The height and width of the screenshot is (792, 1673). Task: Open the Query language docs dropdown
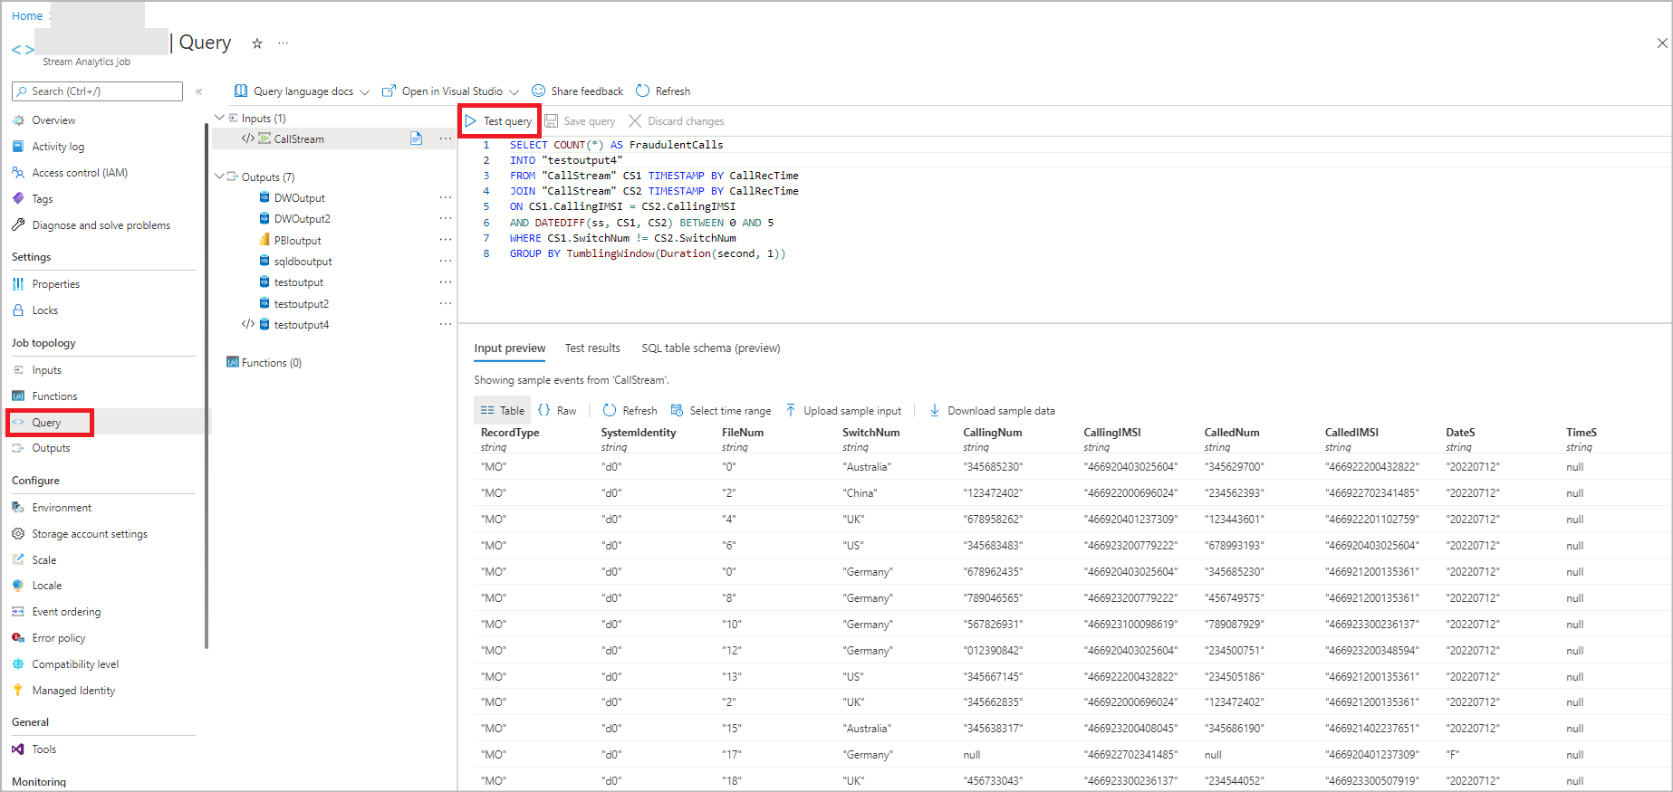pos(364,92)
